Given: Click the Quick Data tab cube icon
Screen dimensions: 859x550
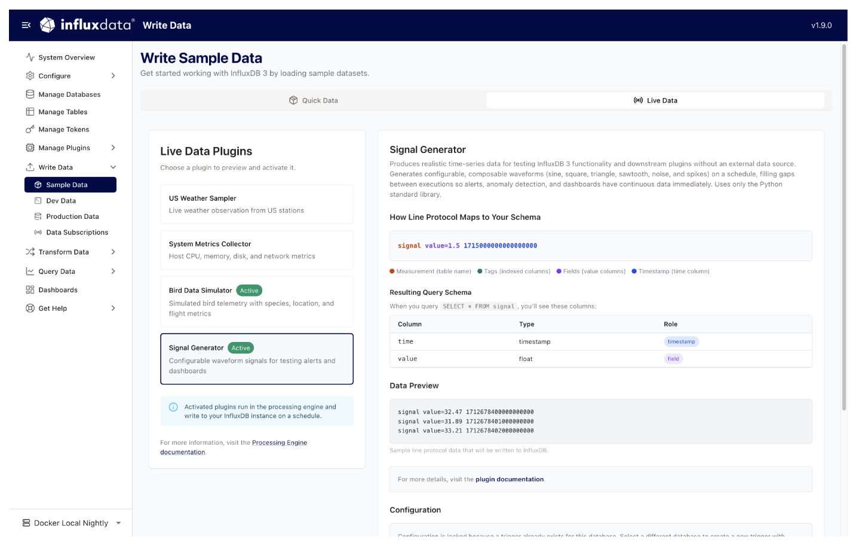Looking at the screenshot, I should pos(293,100).
